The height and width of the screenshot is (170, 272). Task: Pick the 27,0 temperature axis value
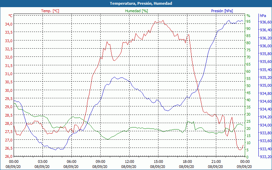9,140
